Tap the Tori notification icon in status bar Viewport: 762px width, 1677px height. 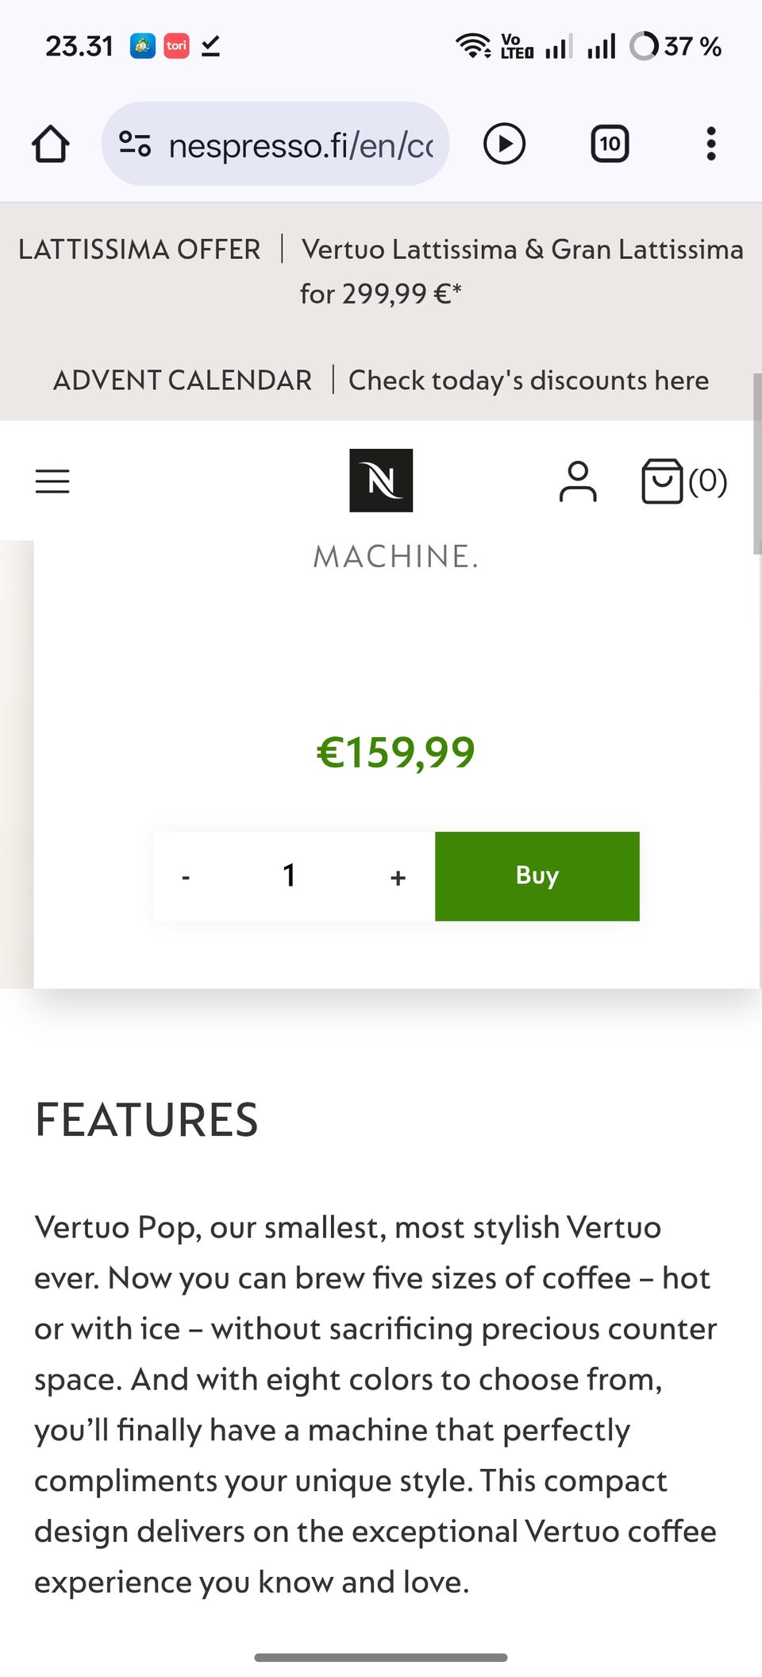176,46
